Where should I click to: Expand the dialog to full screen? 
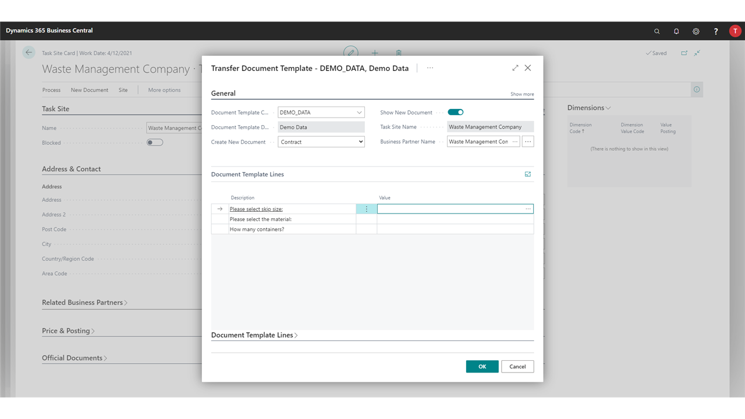pyautogui.click(x=515, y=68)
